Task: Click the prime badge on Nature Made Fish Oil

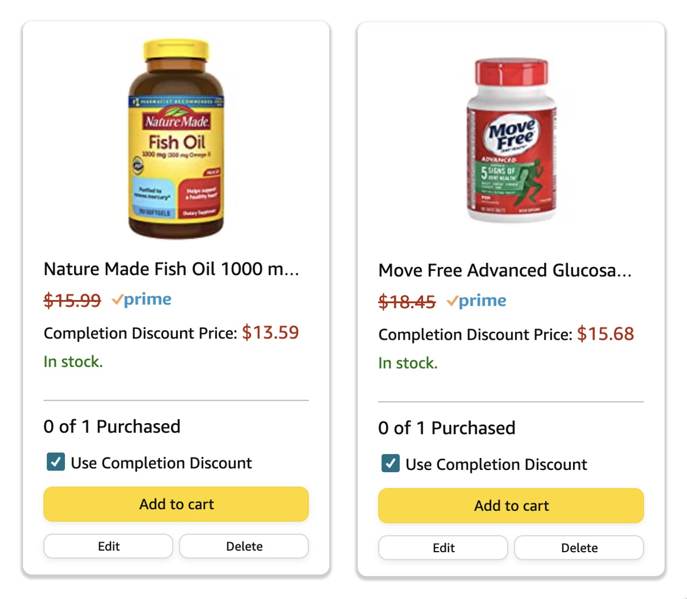Action: click(x=142, y=299)
